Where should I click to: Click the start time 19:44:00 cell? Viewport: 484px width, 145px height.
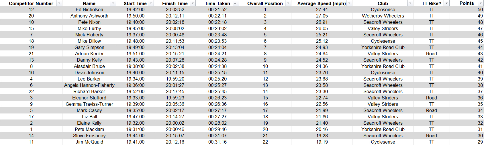click(x=135, y=136)
